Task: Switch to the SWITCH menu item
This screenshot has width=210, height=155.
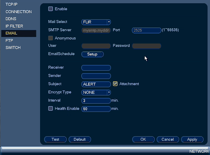Action: click(x=13, y=48)
